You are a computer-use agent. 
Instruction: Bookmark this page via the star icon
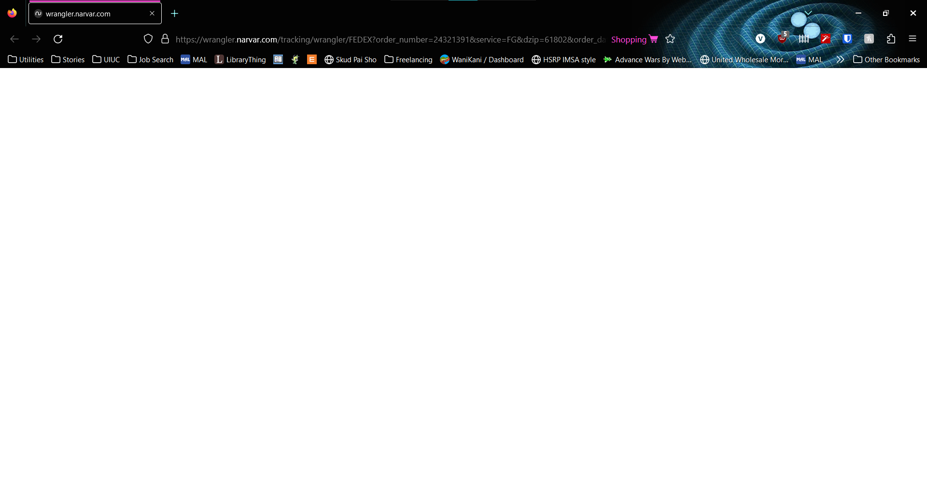coord(670,39)
